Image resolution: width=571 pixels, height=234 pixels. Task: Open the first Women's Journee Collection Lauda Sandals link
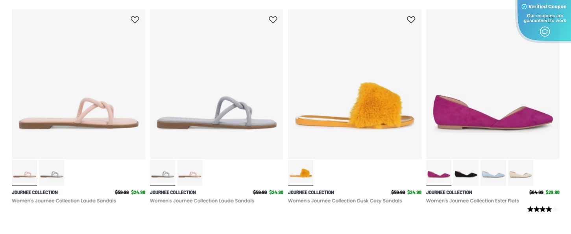click(x=64, y=201)
